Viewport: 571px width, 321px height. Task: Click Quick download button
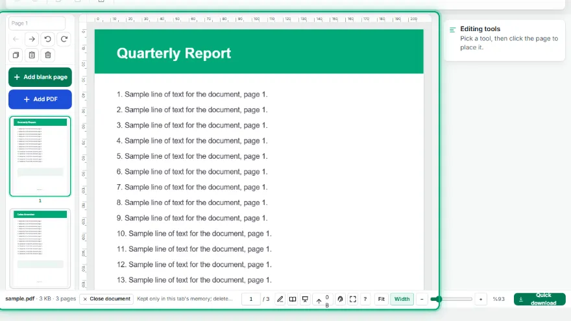pos(540,299)
